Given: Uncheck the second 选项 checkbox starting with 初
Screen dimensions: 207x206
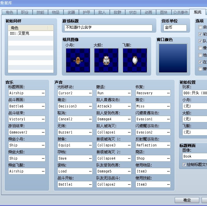Looking at the screenshot, I should (x=200, y=34).
